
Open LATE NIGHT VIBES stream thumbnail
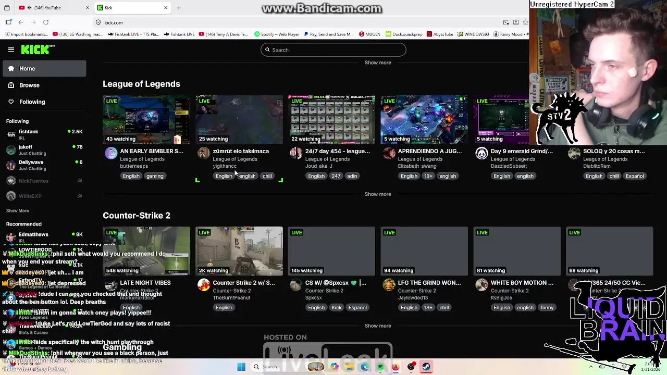(x=146, y=251)
